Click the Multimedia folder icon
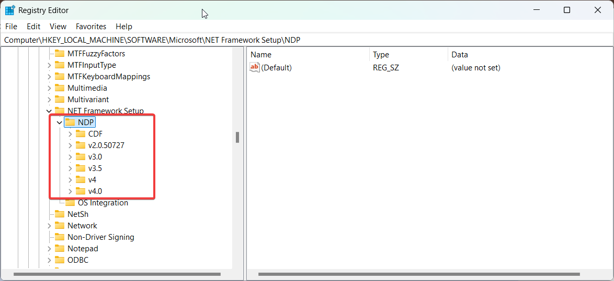The height and width of the screenshot is (281, 614). [60, 88]
